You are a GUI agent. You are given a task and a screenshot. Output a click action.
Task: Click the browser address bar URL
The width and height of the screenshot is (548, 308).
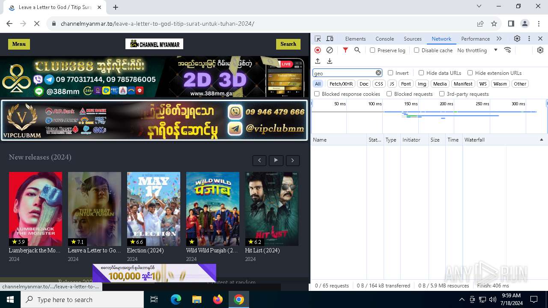tap(158, 24)
